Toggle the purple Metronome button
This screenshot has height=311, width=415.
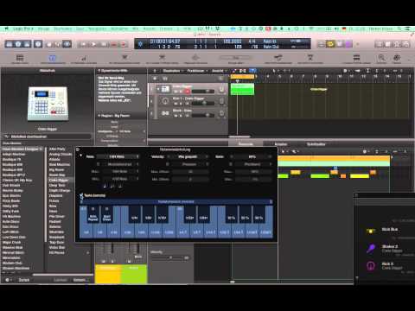(x=348, y=44)
